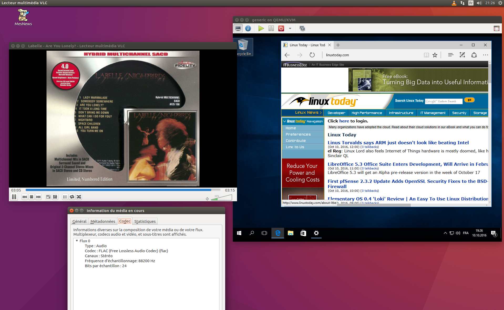Open the Edge Hub icon

[451, 55]
